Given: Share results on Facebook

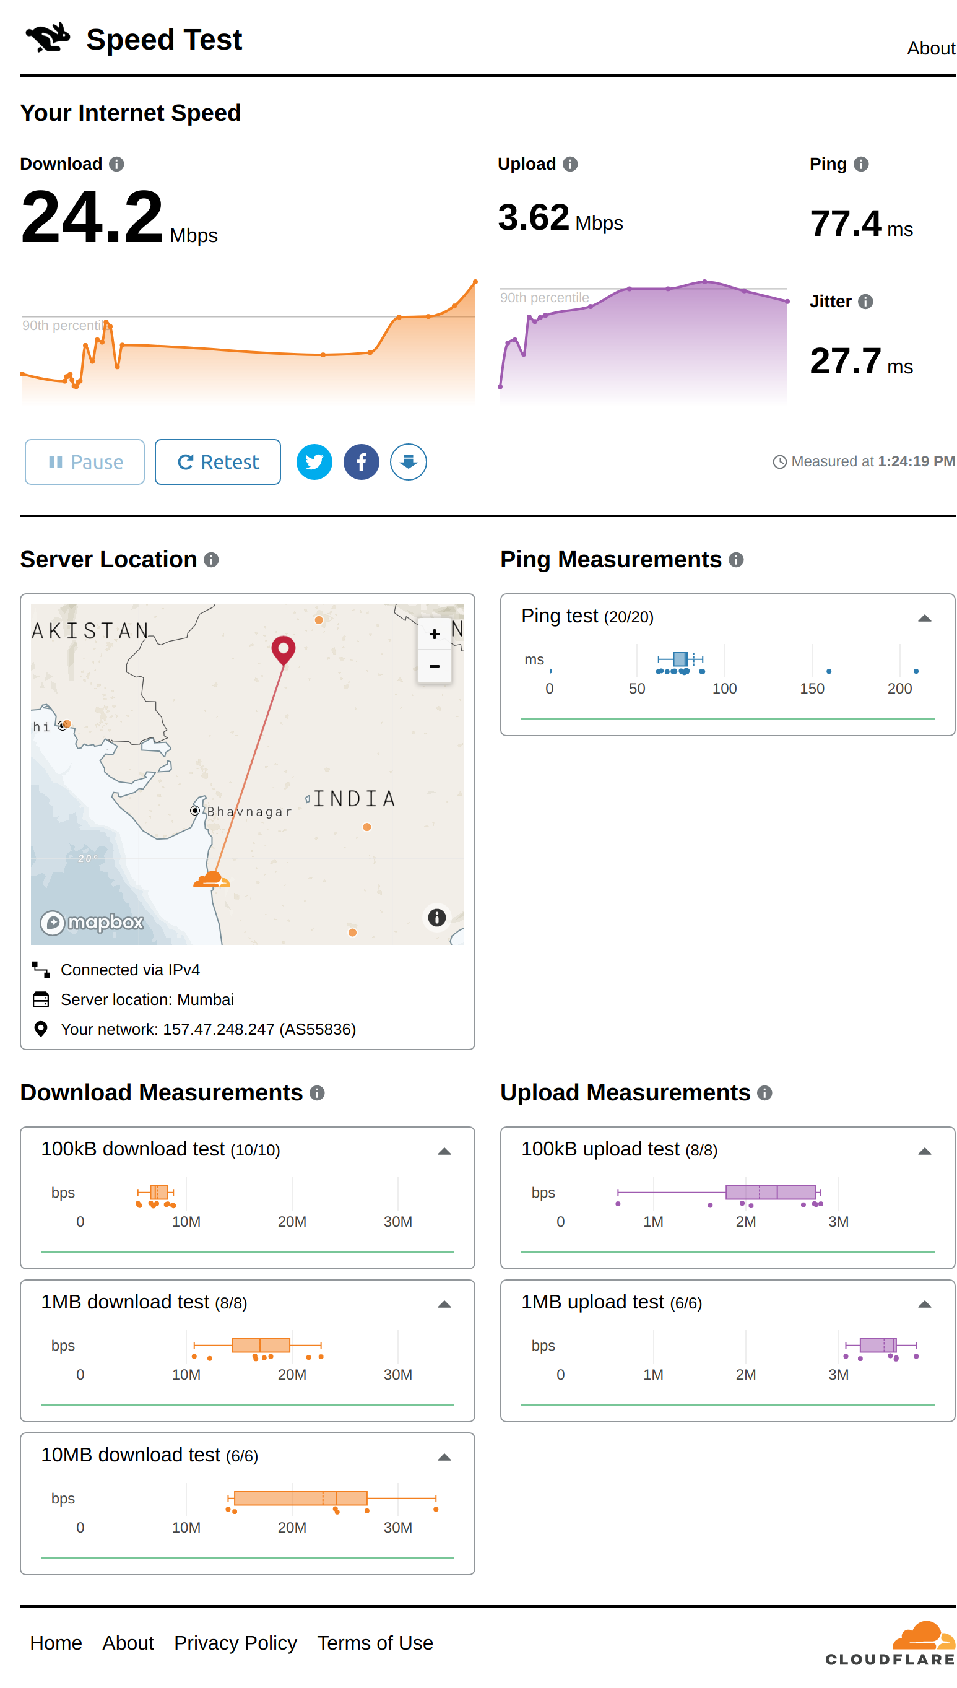Looking at the screenshot, I should point(362,462).
